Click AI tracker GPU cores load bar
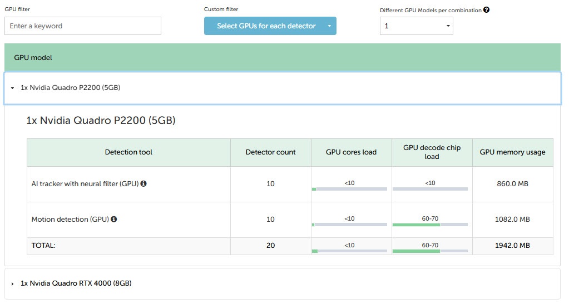 (349, 189)
